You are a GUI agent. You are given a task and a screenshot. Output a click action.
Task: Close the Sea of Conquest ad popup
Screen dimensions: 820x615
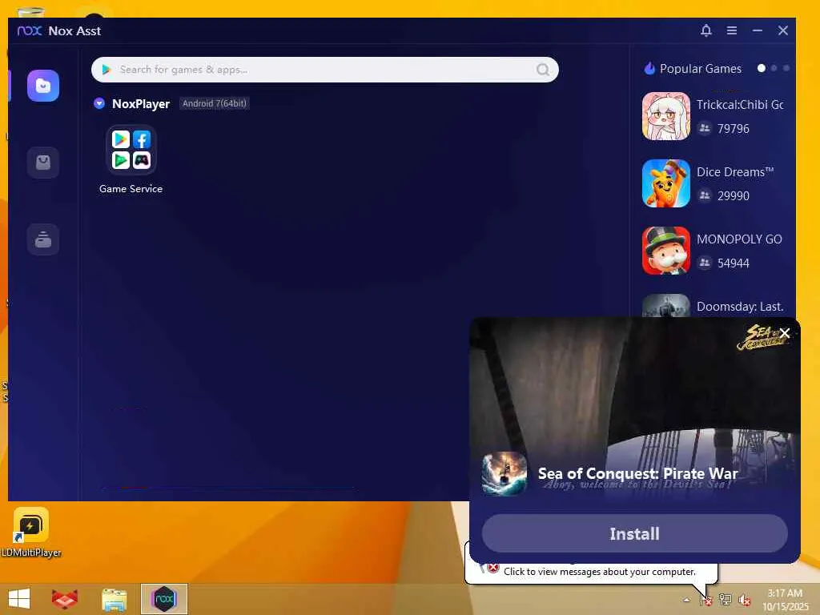[785, 333]
